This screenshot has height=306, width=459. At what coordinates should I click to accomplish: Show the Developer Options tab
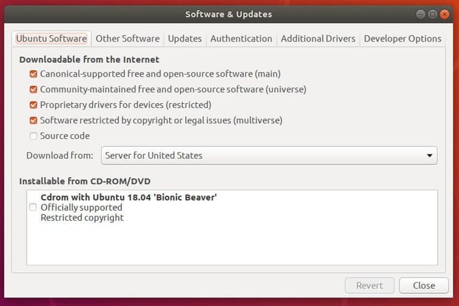pyautogui.click(x=402, y=39)
